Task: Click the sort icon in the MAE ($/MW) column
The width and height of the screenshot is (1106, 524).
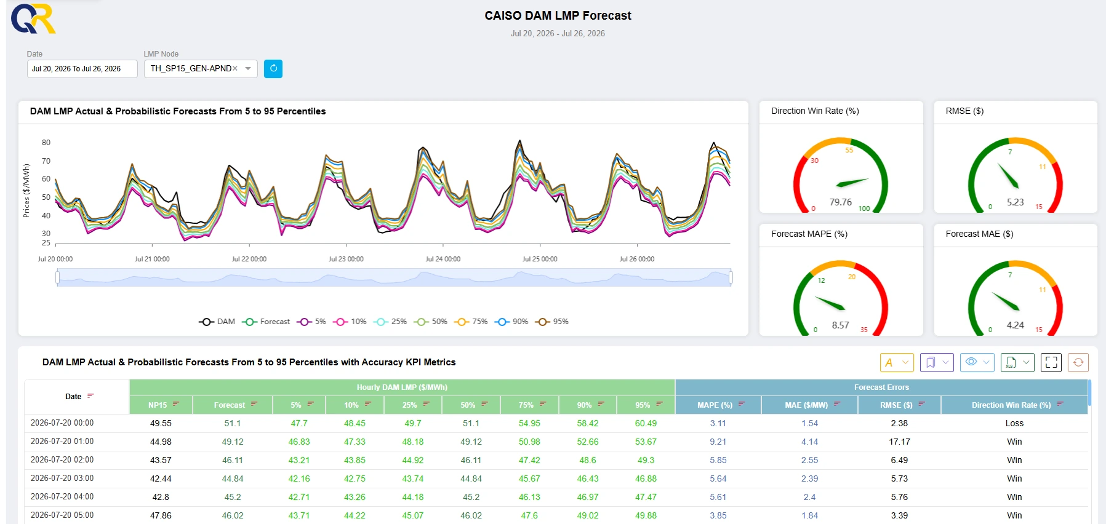Action: [837, 405]
